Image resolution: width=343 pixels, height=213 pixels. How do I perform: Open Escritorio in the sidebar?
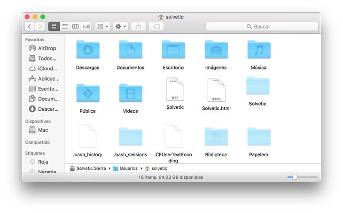43,89
